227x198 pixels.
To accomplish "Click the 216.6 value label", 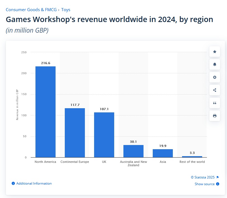I will 46,63.
